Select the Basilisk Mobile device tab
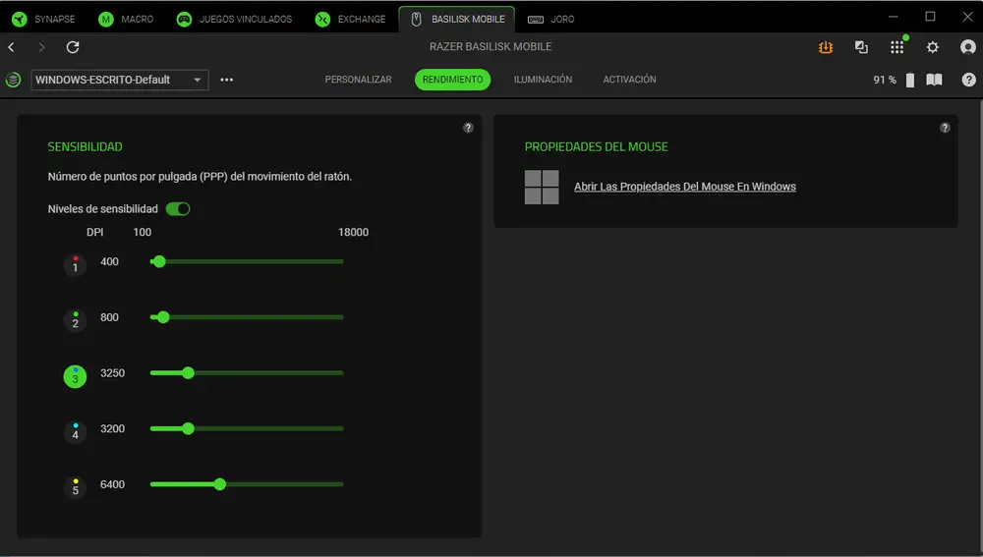The width and height of the screenshot is (983, 557). 457,19
